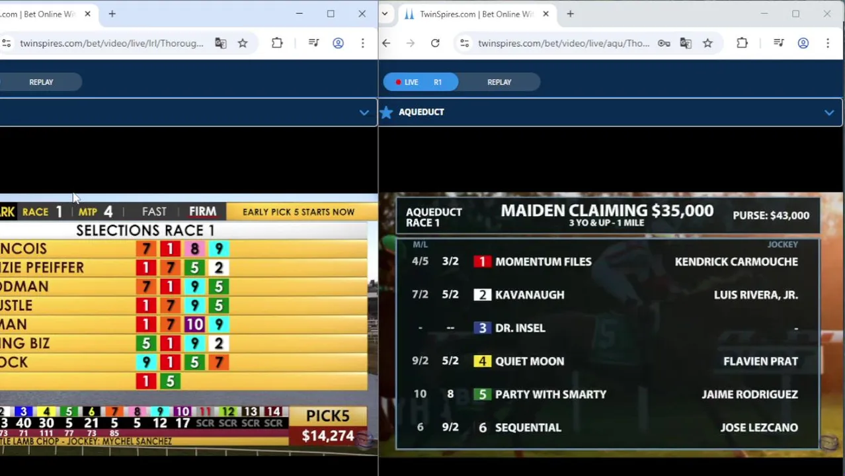Open profile in right window toolbar
This screenshot has width=845, height=476.
pos(803,43)
